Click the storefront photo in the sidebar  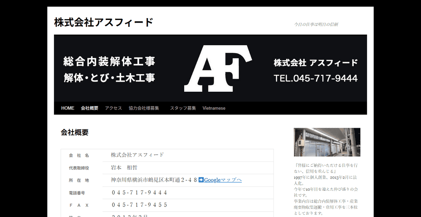(327, 142)
